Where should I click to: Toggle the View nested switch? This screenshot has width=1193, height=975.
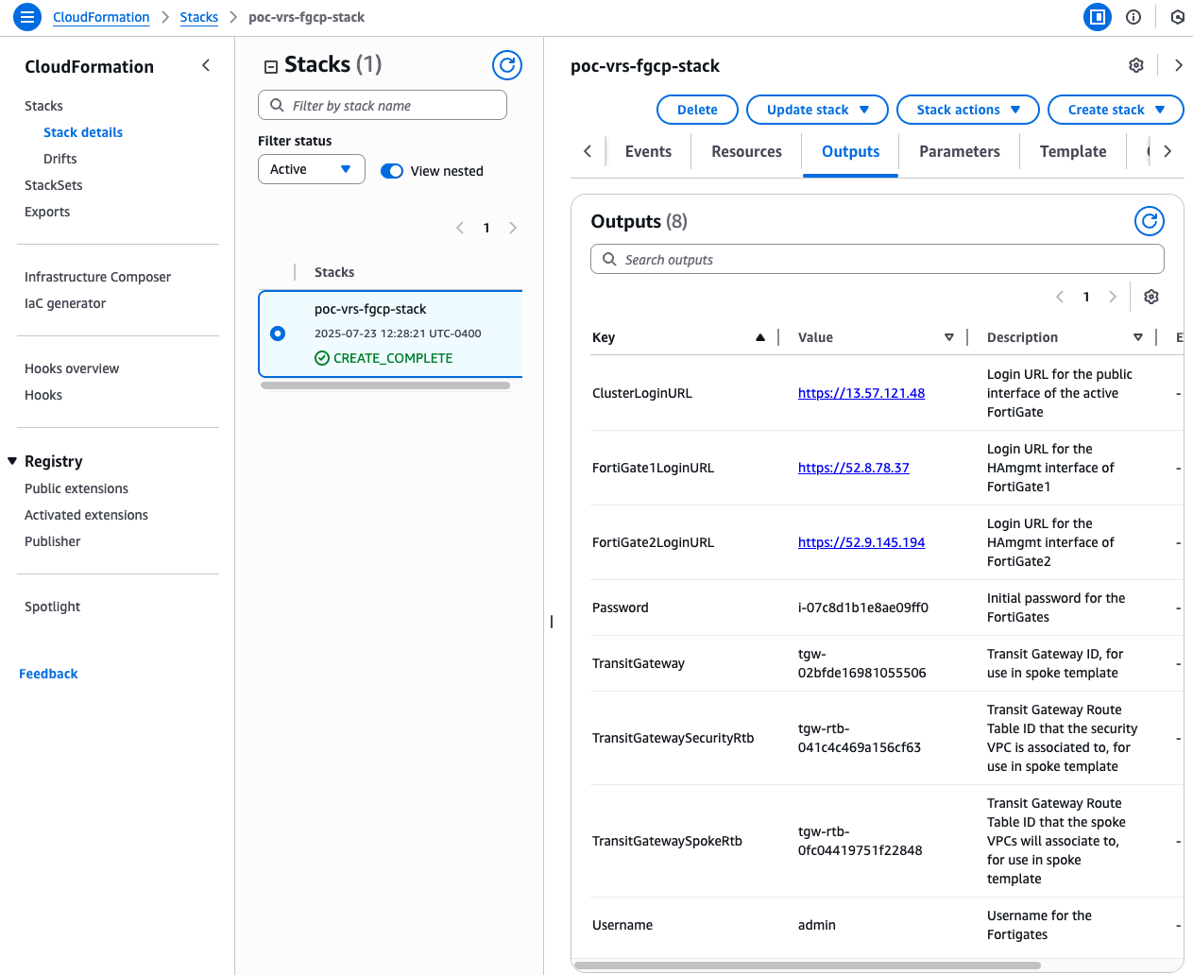[x=392, y=171]
